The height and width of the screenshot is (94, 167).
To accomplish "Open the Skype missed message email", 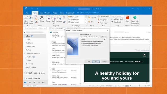I will (58, 44).
